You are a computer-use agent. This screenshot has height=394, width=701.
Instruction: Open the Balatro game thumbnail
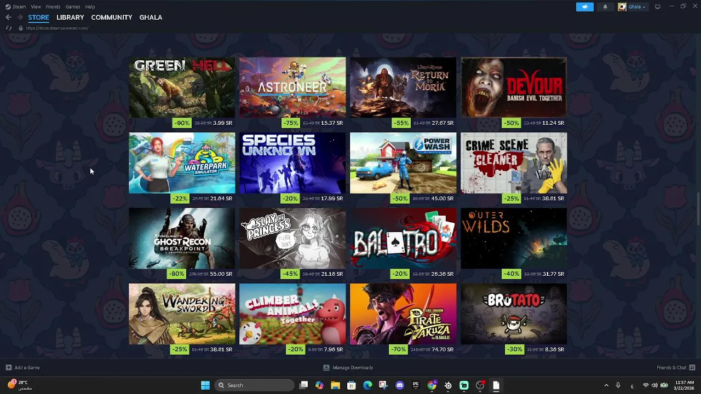click(x=403, y=239)
